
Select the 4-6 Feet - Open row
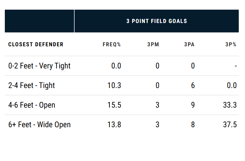point(32,105)
